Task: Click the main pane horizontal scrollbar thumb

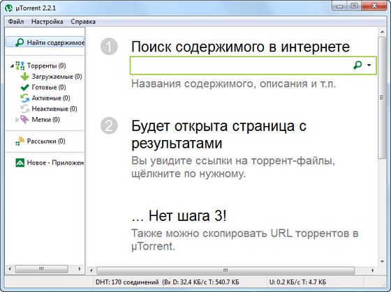Action: click(226, 270)
